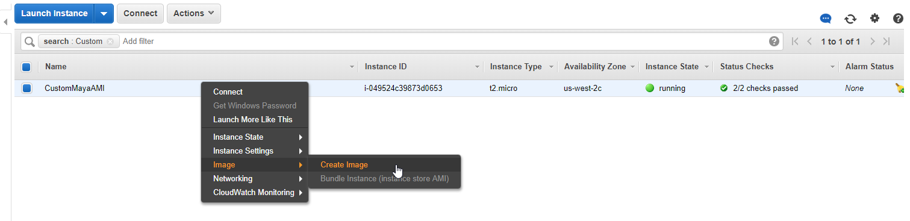
Task: Open the feedback chat bubble icon
Action: click(x=826, y=18)
